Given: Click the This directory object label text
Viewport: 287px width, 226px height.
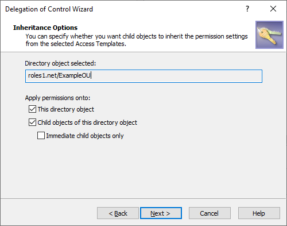Looking at the screenshot, I should [66, 109].
